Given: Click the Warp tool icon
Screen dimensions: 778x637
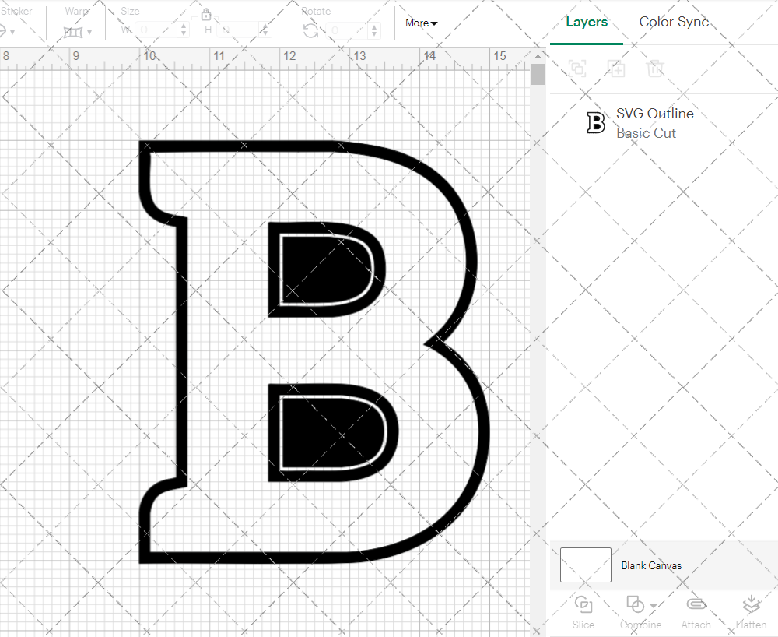Looking at the screenshot, I should click(x=74, y=31).
